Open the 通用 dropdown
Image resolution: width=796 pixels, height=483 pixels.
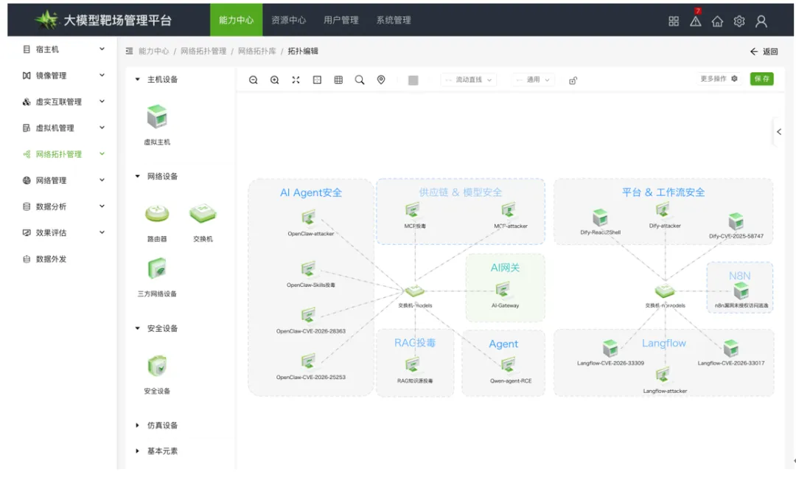point(533,80)
